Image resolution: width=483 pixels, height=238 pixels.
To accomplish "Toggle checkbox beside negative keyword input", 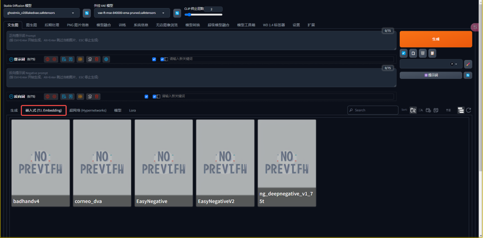I will click(155, 96).
